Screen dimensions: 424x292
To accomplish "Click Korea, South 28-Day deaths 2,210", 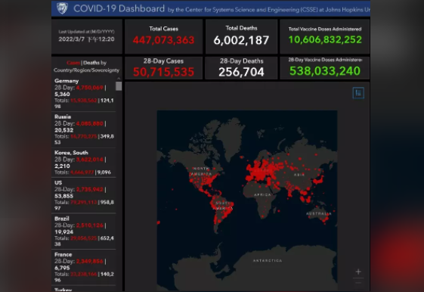I will 62,166.
